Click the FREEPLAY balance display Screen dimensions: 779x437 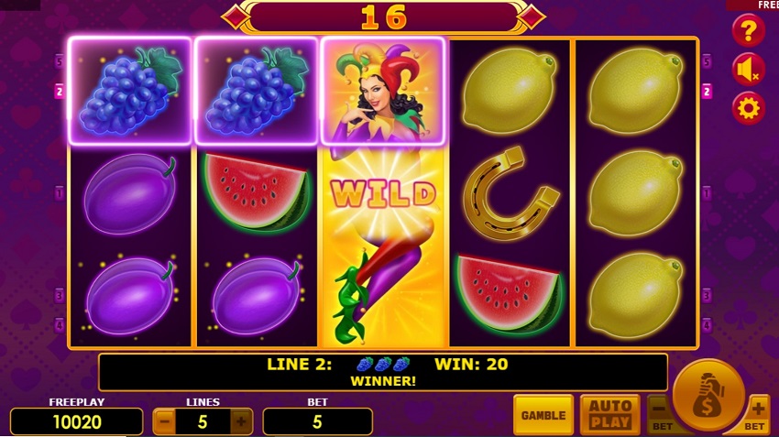click(x=76, y=422)
